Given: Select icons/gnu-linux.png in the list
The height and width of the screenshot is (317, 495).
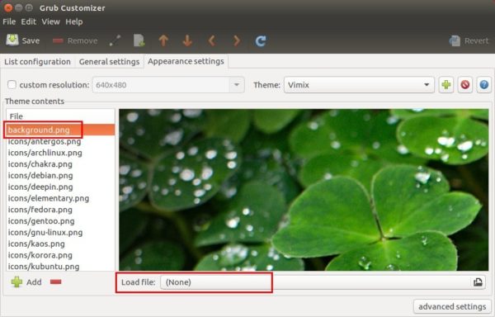Looking at the screenshot, I should [x=60, y=232].
